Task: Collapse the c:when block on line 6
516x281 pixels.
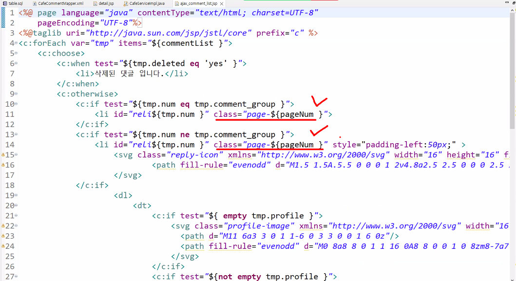Action: 16,63
